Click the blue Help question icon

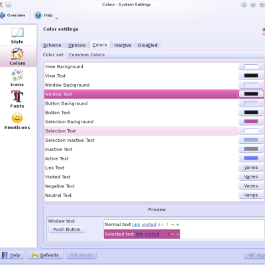click(38, 15)
